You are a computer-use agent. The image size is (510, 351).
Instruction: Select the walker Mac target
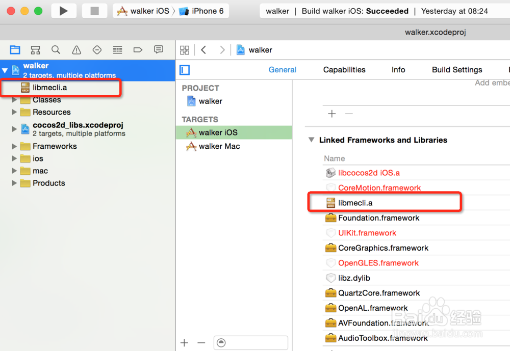(x=234, y=146)
